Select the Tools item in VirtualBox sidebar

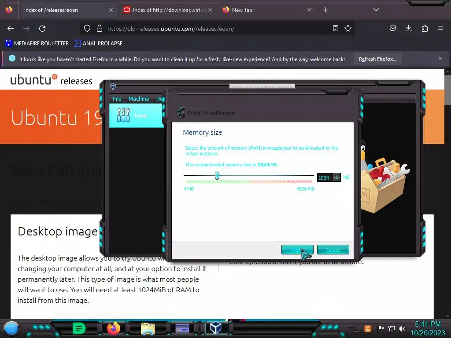[x=137, y=116]
